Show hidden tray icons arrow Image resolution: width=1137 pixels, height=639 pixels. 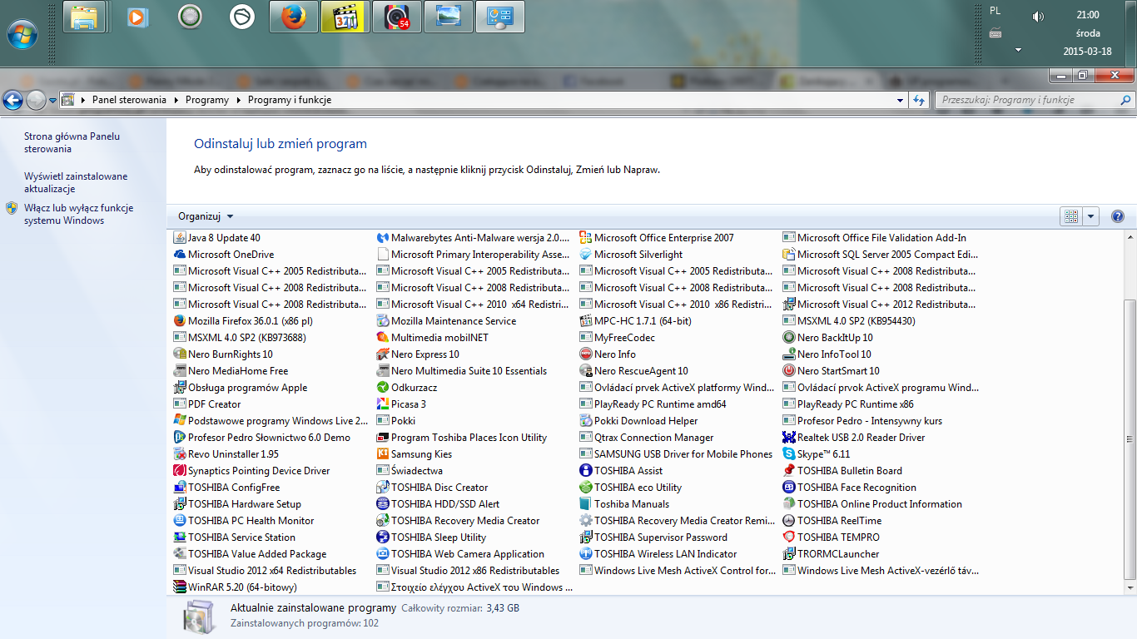pyautogui.click(x=1018, y=51)
